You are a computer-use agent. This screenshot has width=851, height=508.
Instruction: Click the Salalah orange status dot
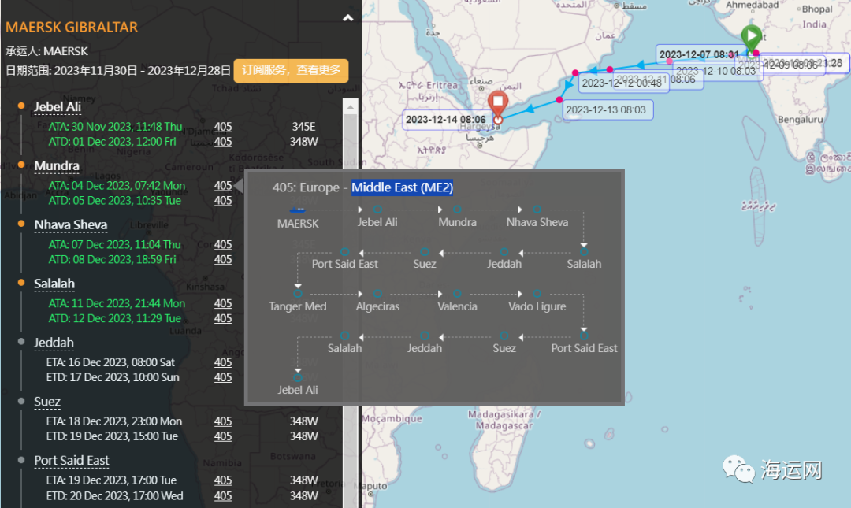[x=21, y=282]
